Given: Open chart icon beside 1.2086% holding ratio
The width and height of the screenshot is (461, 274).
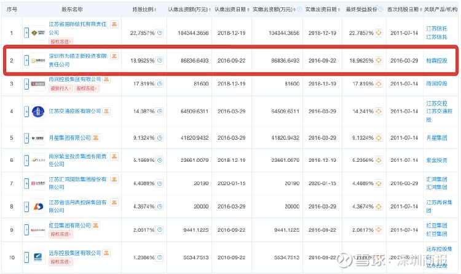Looking at the screenshot, I should 160,257.
